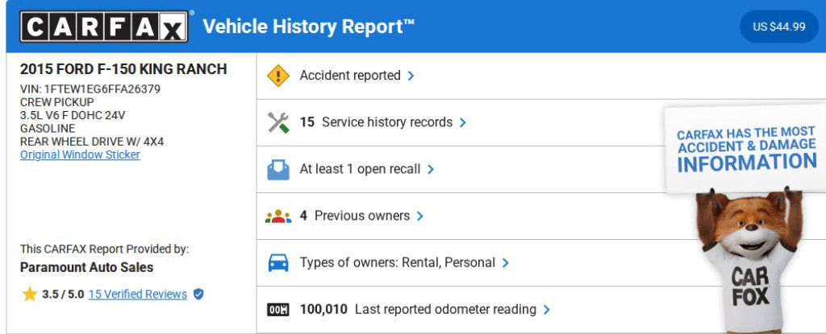
Task: Click the Car Fox mascot image
Action: pyautogui.click(x=746, y=258)
